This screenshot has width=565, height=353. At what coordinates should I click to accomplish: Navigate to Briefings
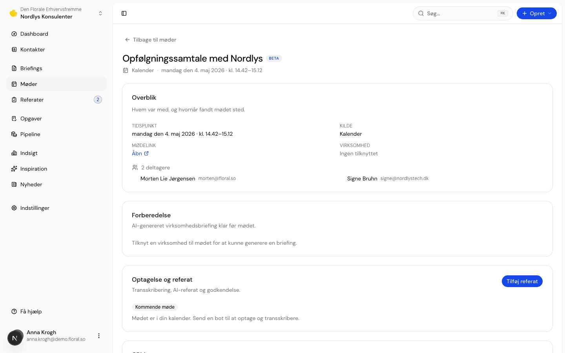click(56, 68)
